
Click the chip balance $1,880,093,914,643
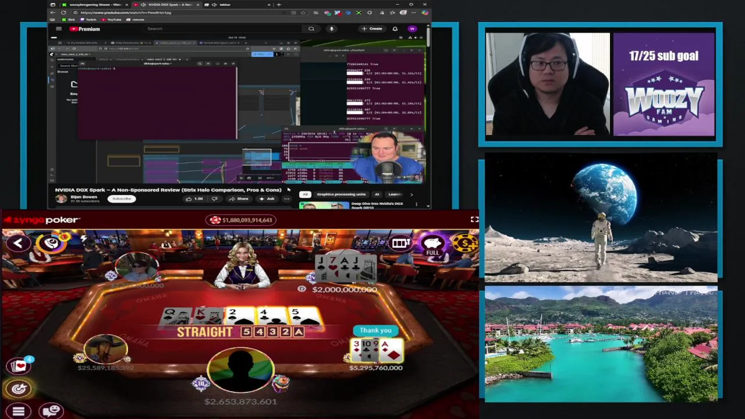(242, 220)
